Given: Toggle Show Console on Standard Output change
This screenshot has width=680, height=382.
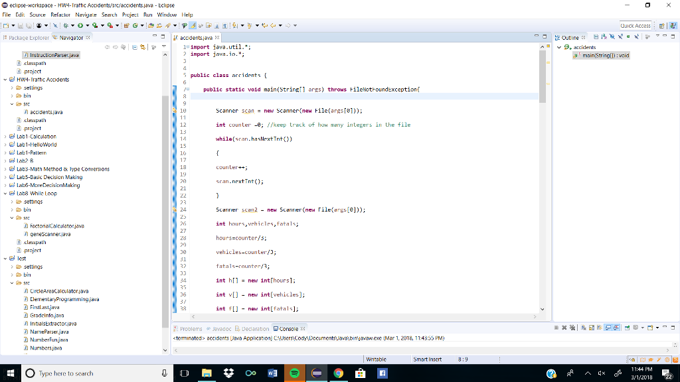Looking at the screenshot, I should 608,328.
